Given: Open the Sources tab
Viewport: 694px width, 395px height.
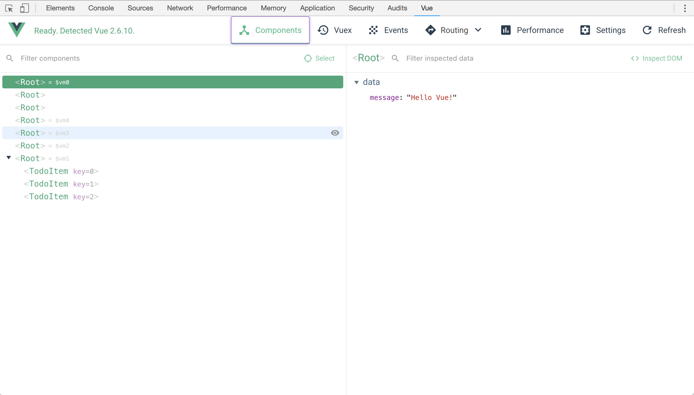Looking at the screenshot, I should [140, 8].
